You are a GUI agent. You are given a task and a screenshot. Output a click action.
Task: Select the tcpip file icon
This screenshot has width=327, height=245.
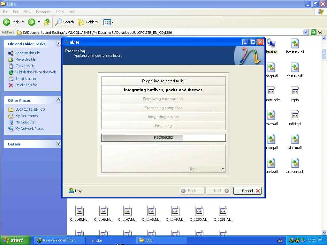(x=295, y=92)
